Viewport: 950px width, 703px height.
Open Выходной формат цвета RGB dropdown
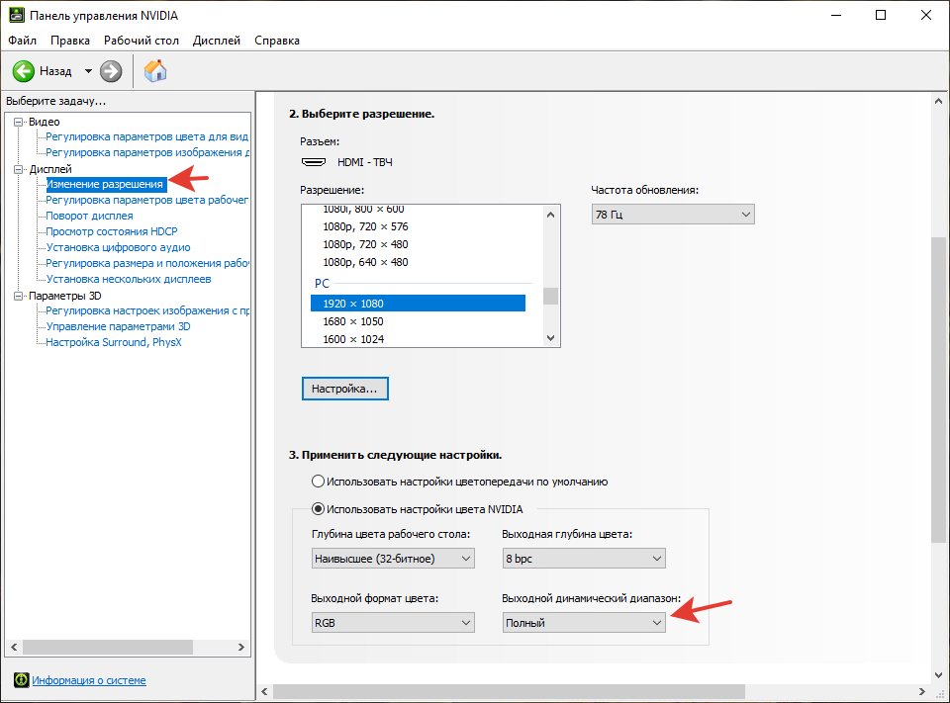tap(393, 623)
